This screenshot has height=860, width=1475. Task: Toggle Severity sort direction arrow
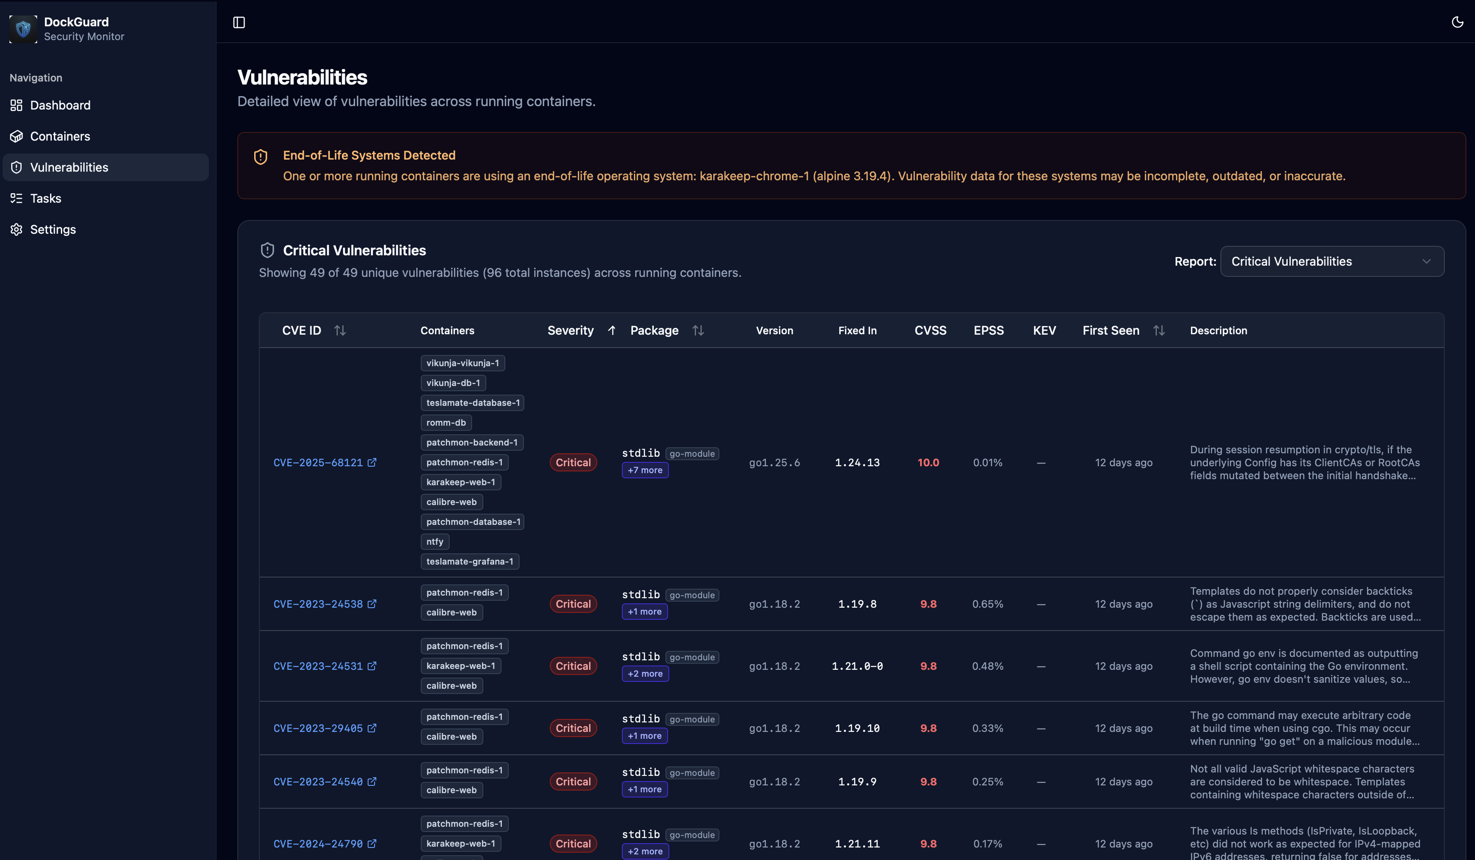[x=611, y=330]
